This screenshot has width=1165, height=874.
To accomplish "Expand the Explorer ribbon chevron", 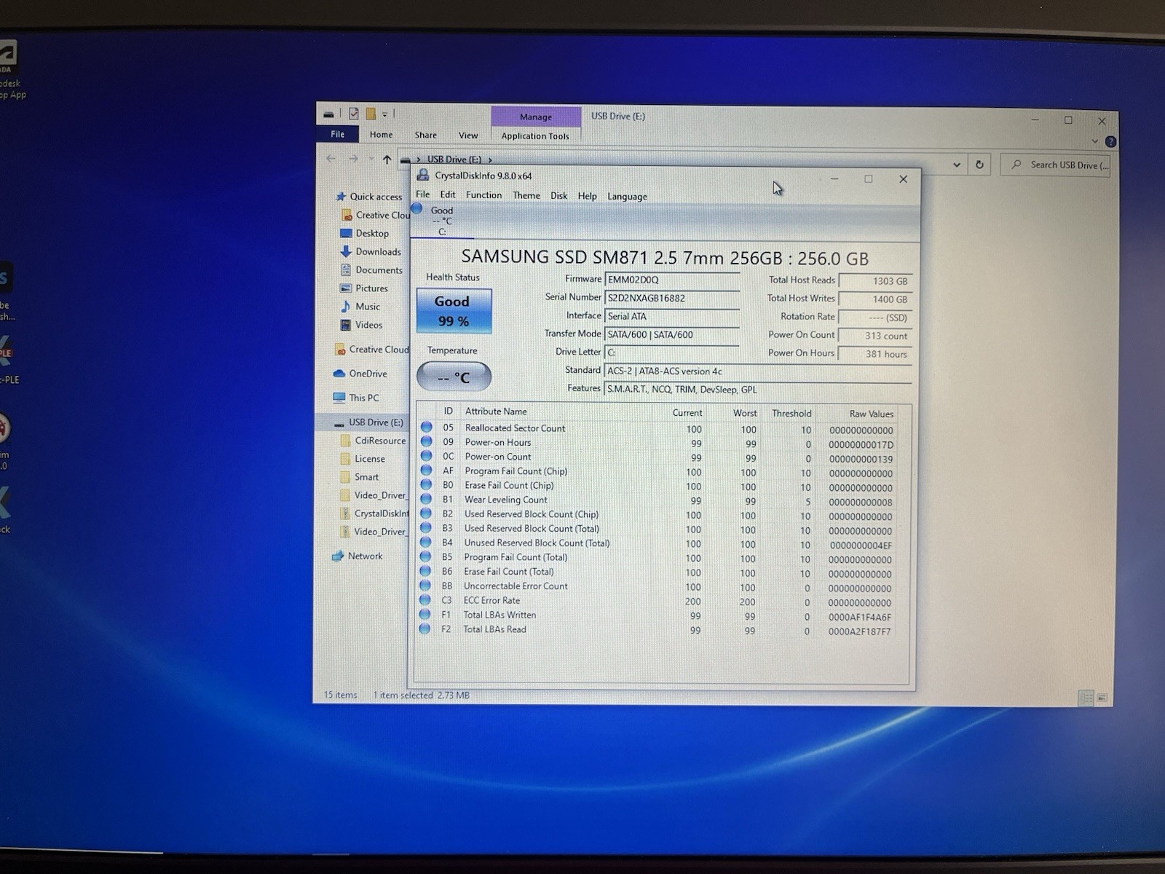I will click(x=1094, y=141).
